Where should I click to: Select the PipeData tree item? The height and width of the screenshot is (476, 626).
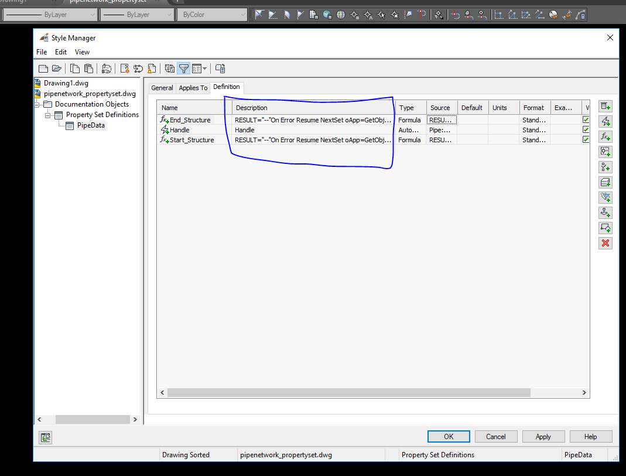click(90, 125)
